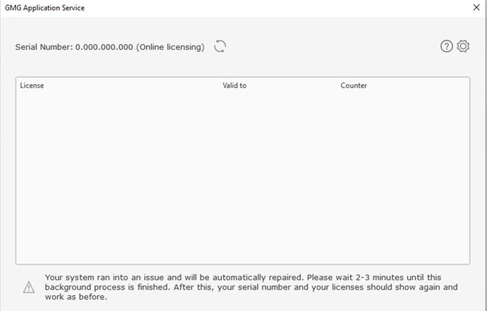
Task: Open help via question mark icon
Action: pyautogui.click(x=447, y=46)
